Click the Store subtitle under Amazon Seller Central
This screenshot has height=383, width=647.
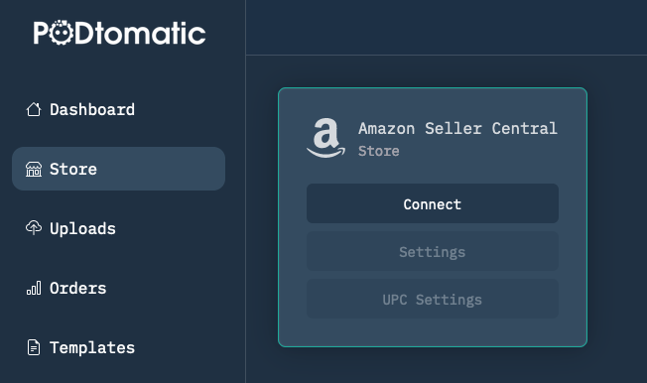pos(379,151)
